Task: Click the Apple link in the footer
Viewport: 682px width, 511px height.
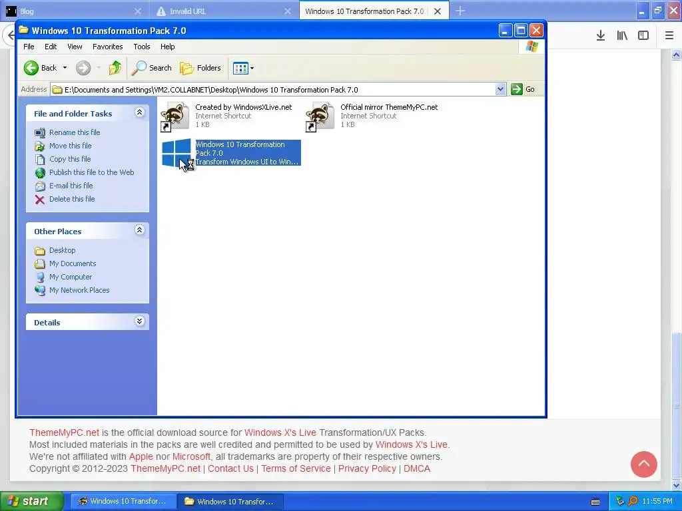Action: pos(141,456)
